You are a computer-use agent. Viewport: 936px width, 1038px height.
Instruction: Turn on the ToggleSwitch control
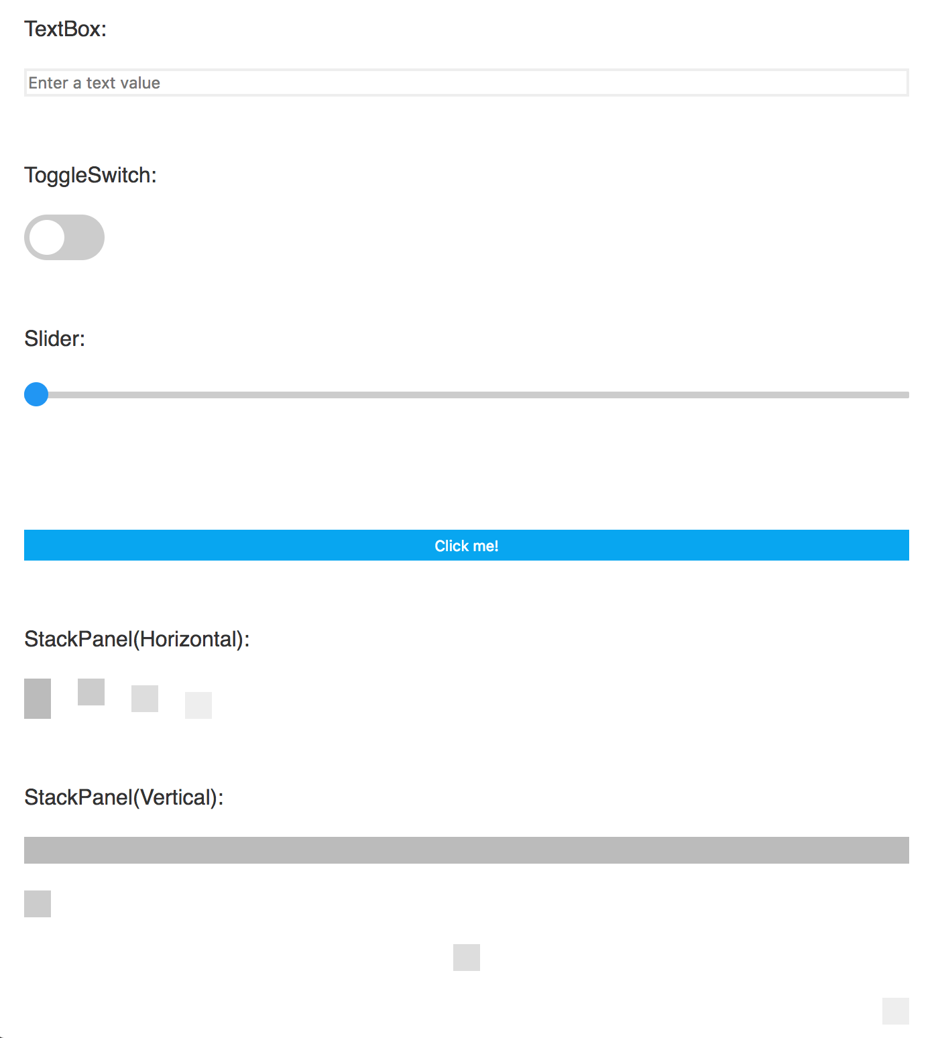(64, 237)
